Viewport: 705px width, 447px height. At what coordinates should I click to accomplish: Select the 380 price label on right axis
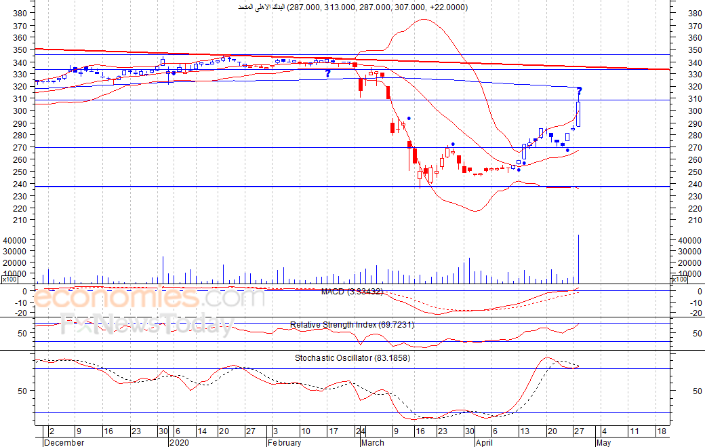[695, 14]
